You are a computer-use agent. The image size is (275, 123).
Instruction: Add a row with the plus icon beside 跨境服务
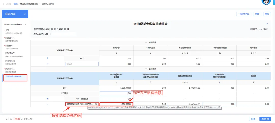pyautogui.click(x=47, y=98)
